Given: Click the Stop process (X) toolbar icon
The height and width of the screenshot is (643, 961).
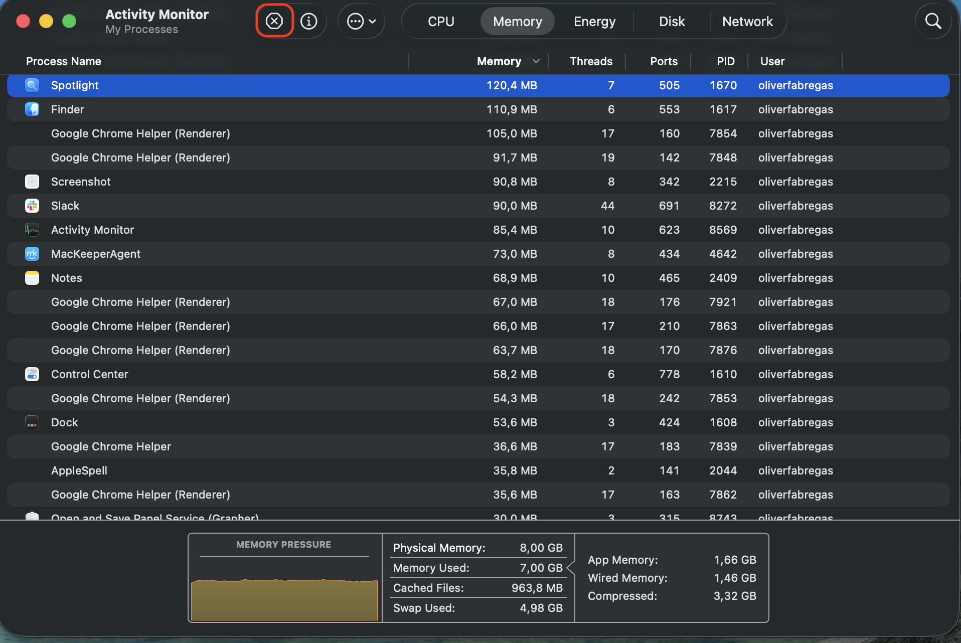Looking at the screenshot, I should click(274, 21).
